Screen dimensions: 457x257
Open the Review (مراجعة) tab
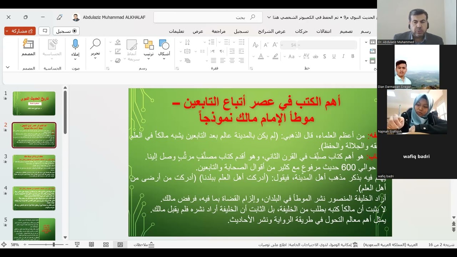(x=219, y=31)
